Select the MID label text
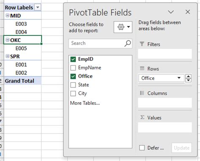This screenshot has height=161, width=200. pyautogui.click(x=16, y=16)
